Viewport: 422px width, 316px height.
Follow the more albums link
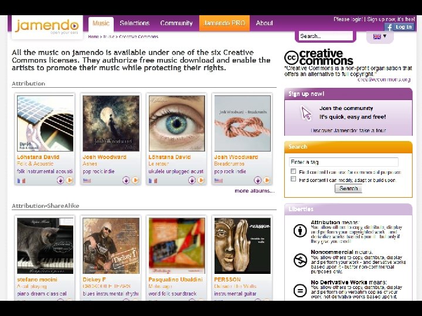[254, 191]
